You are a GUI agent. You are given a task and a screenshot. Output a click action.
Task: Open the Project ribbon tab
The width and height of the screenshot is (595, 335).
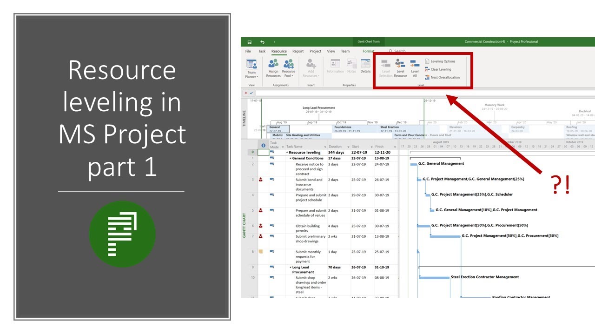(x=315, y=51)
